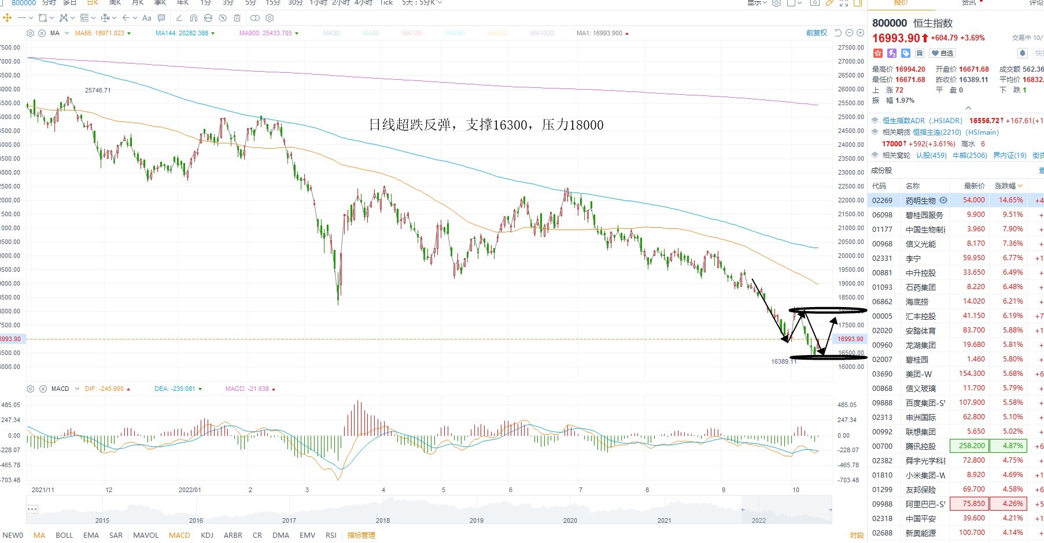Viewport: 1044px width, 543px height.
Task: Open MA55 value dropdown arrow
Action: (x=129, y=34)
